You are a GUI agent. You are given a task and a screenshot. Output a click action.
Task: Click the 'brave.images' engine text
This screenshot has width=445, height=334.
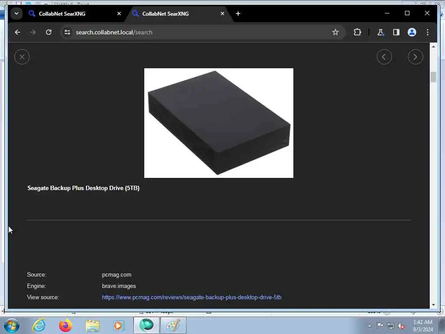point(119,286)
